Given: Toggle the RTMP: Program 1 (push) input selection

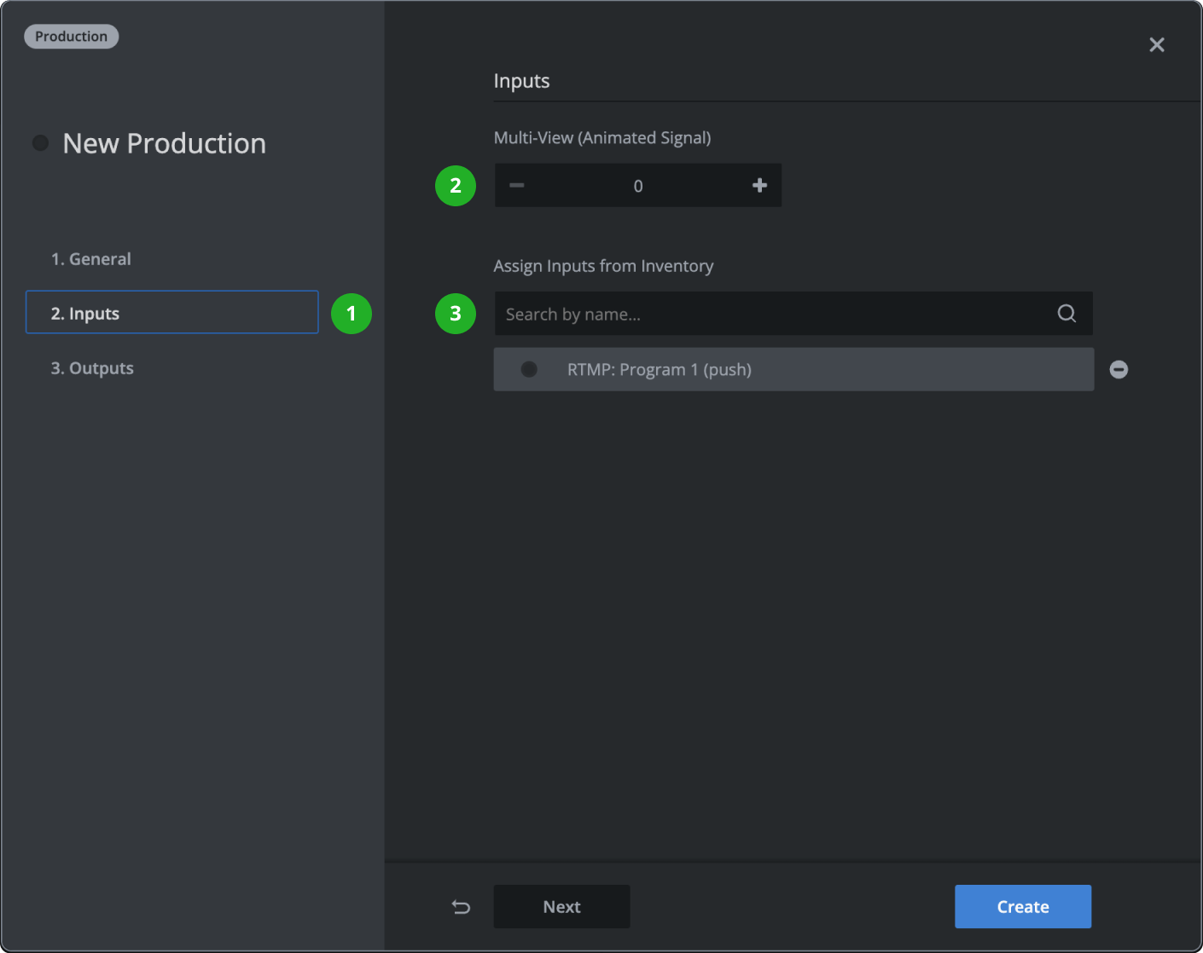Looking at the screenshot, I should coord(793,369).
